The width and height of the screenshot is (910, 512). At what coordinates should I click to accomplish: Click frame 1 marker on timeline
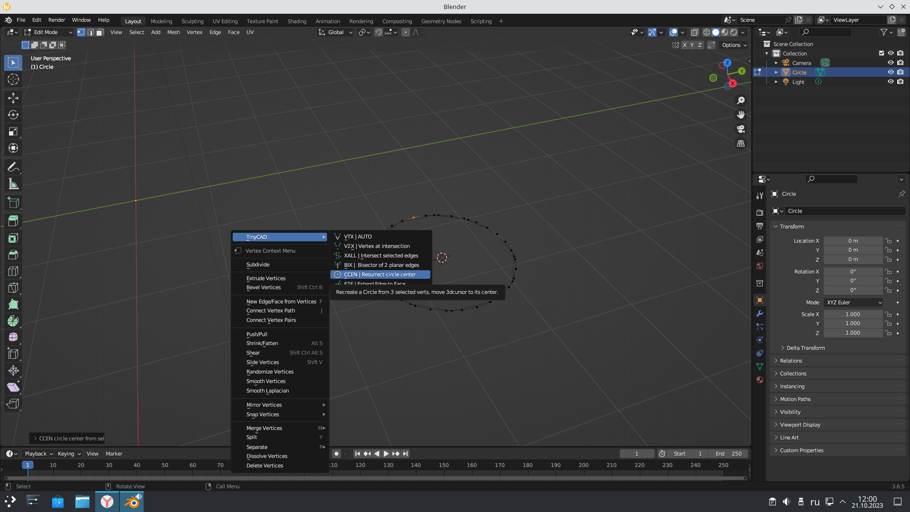point(27,465)
